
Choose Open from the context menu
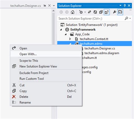pos(46,48)
